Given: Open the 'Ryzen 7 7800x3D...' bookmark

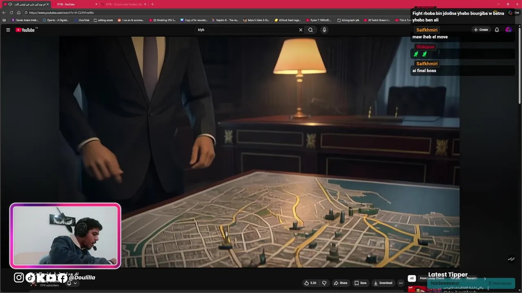Looking at the screenshot, I should [319, 20].
